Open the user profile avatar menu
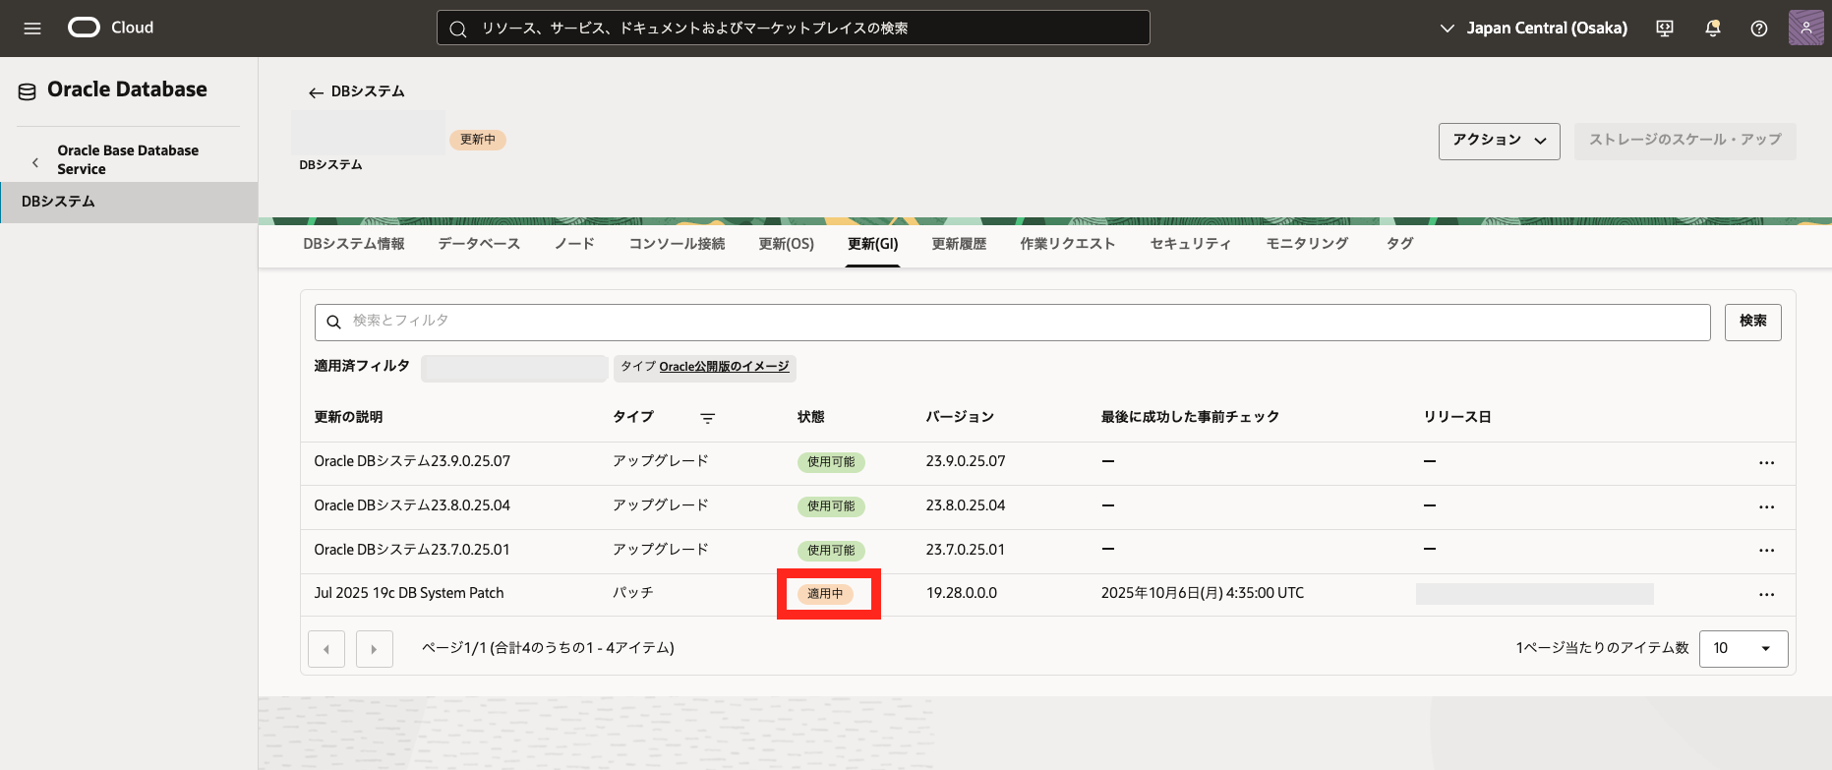This screenshot has width=1832, height=770. pyautogui.click(x=1805, y=29)
